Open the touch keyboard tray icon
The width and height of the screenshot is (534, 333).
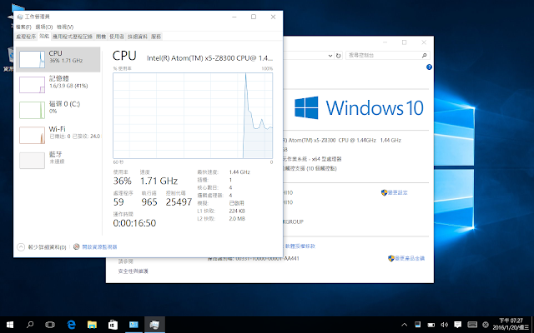click(x=472, y=325)
